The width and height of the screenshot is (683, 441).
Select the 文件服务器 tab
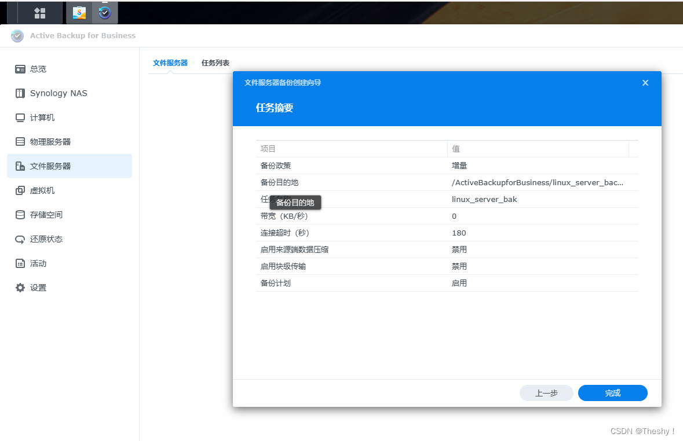[x=170, y=63]
